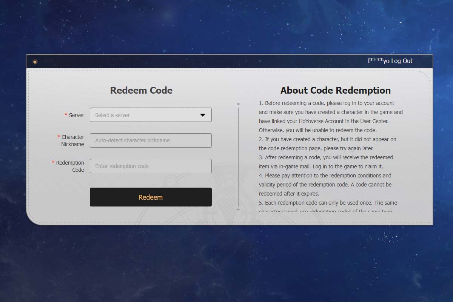453x302 pixels.
Task: Open the Server dropdown arrow
Action: (203, 115)
